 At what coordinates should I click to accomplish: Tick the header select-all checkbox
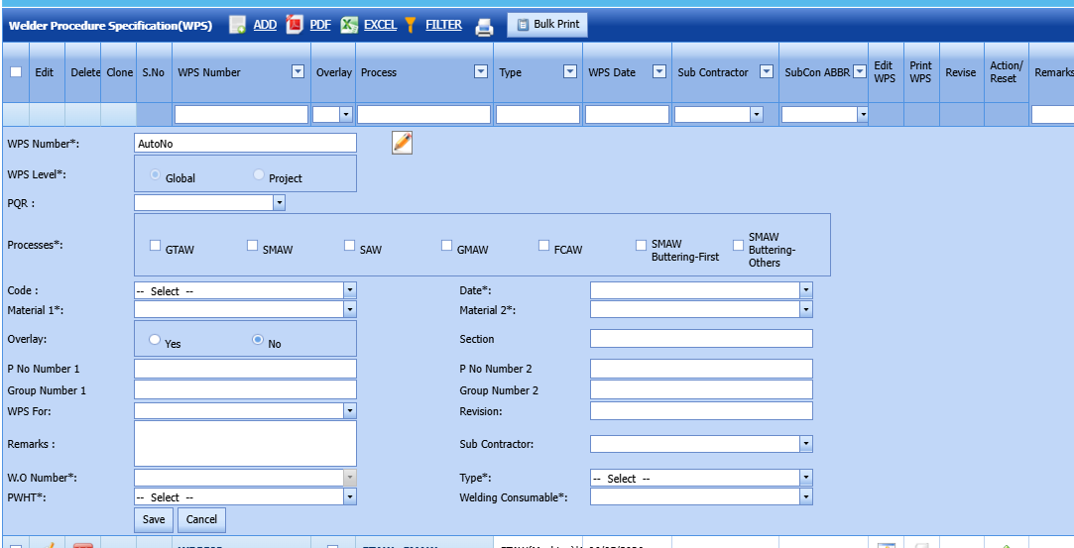(x=16, y=71)
